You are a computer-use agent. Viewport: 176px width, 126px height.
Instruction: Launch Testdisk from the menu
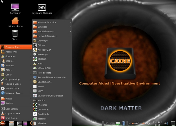pos(42,119)
